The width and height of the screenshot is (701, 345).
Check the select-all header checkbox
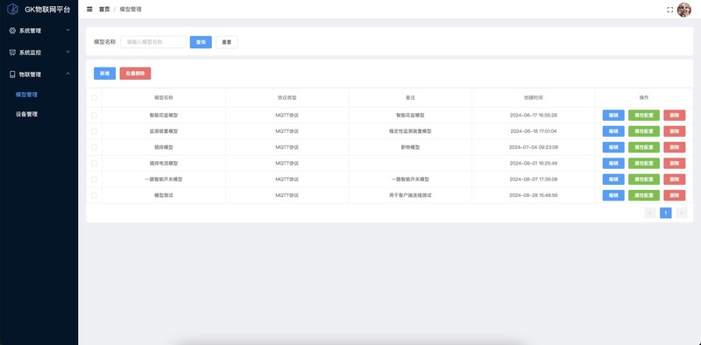point(94,97)
